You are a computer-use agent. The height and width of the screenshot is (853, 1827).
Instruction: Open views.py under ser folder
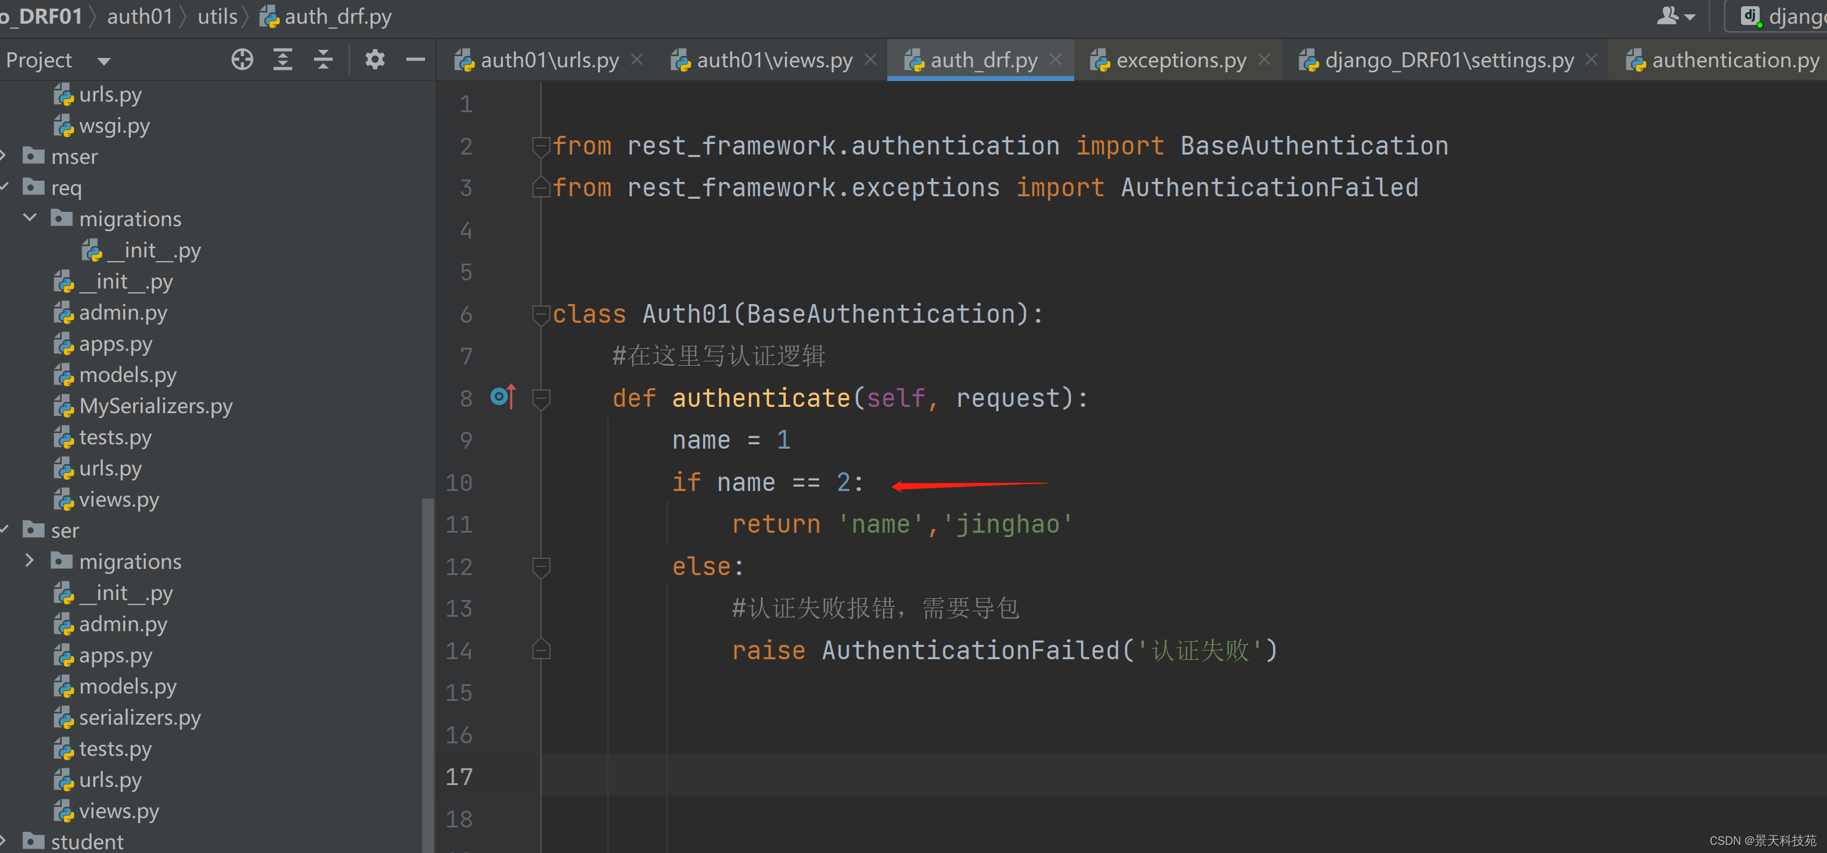(x=118, y=811)
